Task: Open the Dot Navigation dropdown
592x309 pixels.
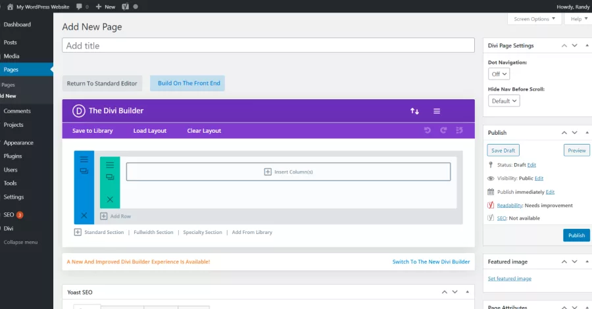Action: pos(499,74)
